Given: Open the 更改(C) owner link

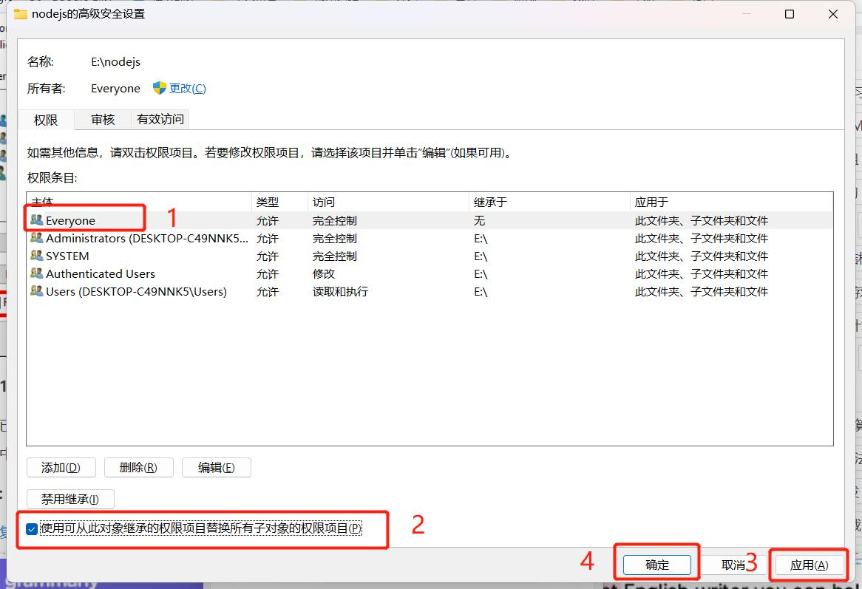Looking at the screenshot, I should pyautogui.click(x=188, y=88).
